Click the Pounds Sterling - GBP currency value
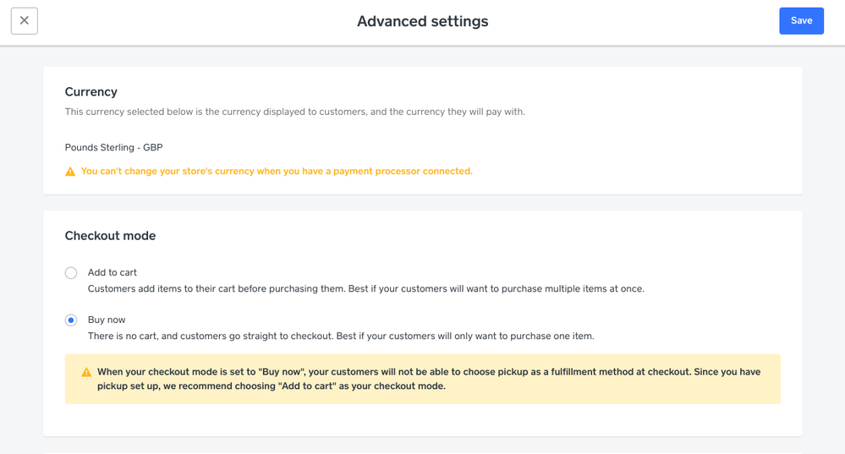Screen dimensions: 845x454 pyautogui.click(x=113, y=147)
